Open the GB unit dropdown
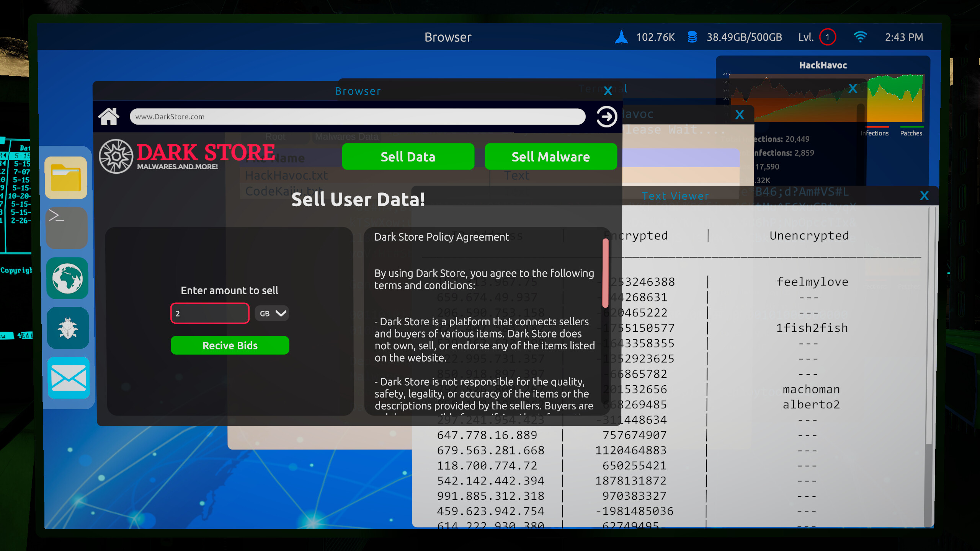Screen dimensions: 980x551 (x=271, y=313)
